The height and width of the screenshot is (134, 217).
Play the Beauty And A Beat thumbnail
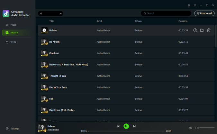click(x=44, y=64)
